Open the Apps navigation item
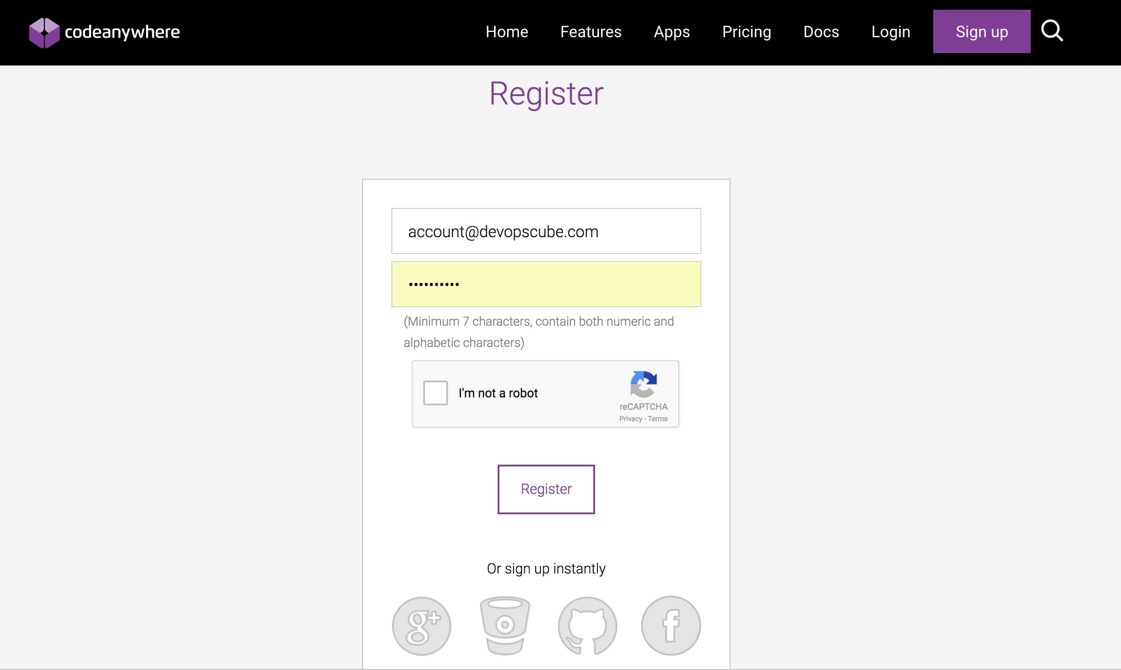The width and height of the screenshot is (1121, 670). click(672, 31)
